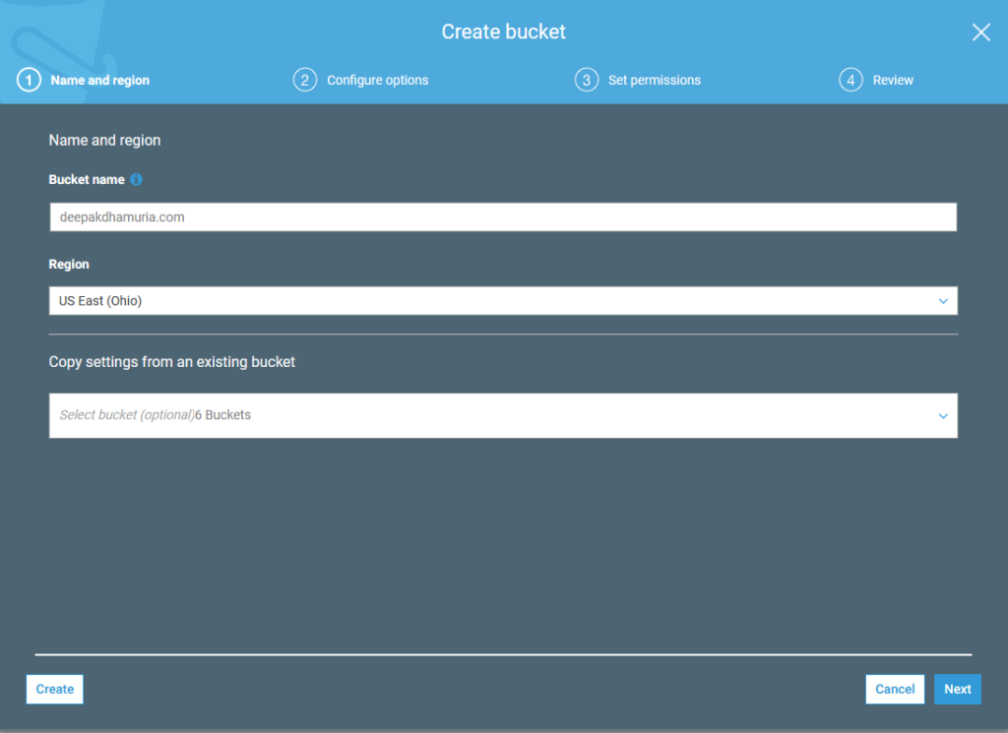Click the Bucket name label
Screen dimensions: 1008x733
tap(87, 180)
